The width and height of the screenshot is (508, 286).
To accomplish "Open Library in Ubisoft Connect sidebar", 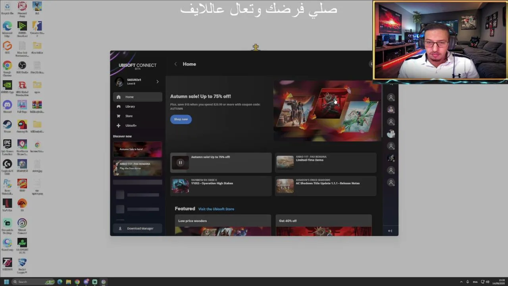I will (x=137, y=106).
